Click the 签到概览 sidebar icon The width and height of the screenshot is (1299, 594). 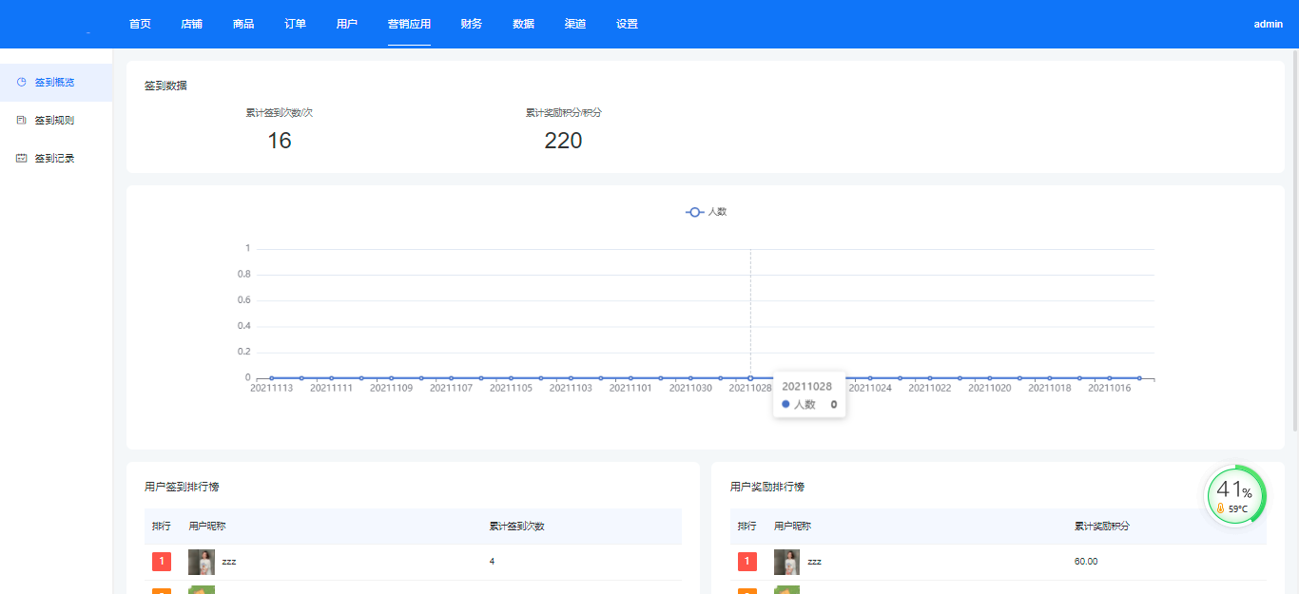(x=21, y=83)
